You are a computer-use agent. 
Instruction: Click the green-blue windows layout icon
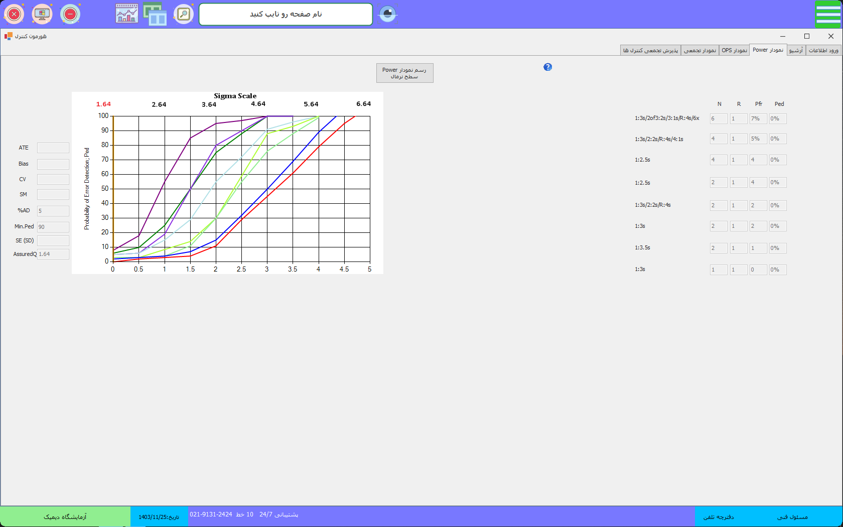coord(155,14)
